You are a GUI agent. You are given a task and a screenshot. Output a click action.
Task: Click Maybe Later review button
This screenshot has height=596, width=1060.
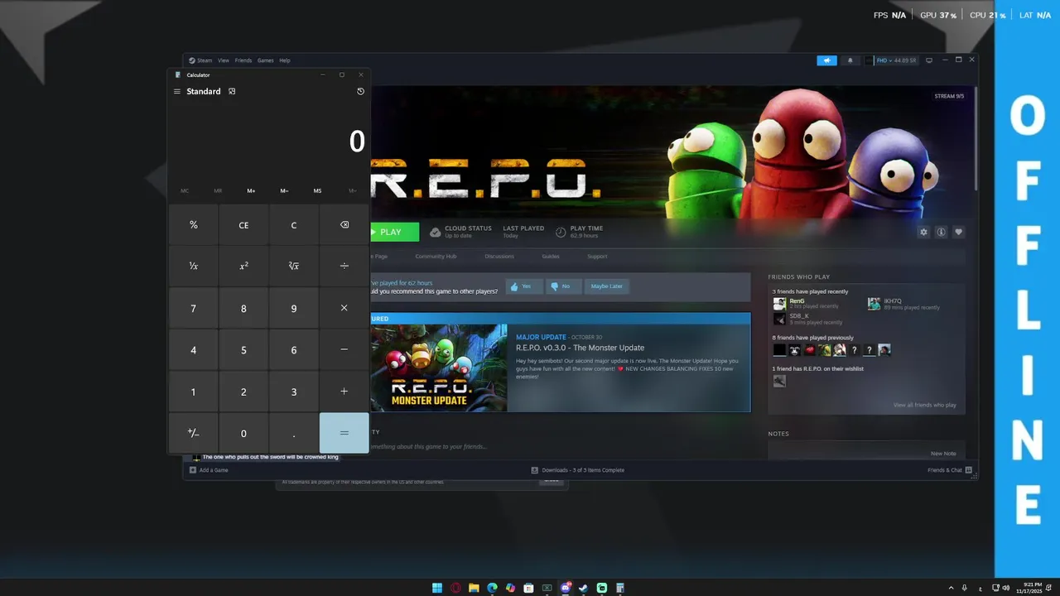[606, 286]
